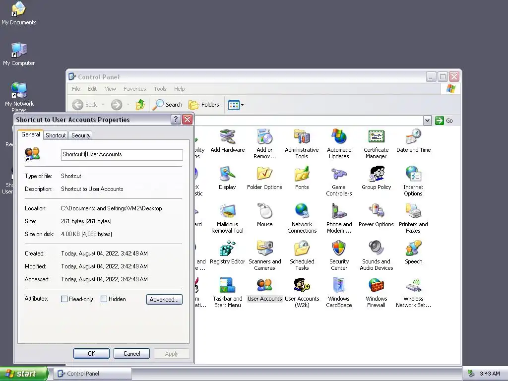The width and height of the screenshot is (508, 381).
Task: Open the Help menu
Action: [179, 89]
